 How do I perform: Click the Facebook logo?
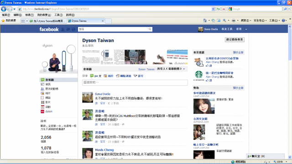tap(49, 29)
